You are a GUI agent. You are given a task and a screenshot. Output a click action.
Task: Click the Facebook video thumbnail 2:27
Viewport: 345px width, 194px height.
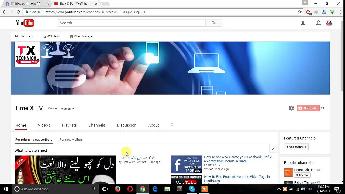click(186, 164)
